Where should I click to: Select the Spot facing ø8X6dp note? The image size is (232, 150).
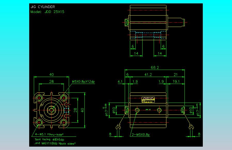49,139
